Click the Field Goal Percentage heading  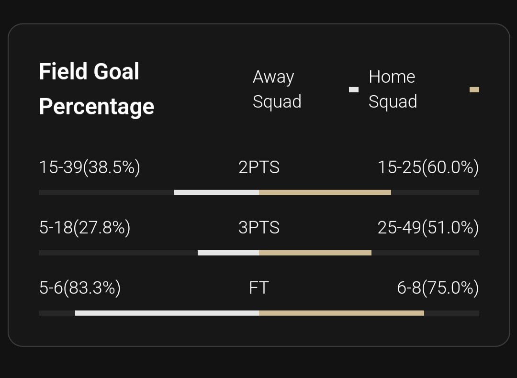pos(96,89)
